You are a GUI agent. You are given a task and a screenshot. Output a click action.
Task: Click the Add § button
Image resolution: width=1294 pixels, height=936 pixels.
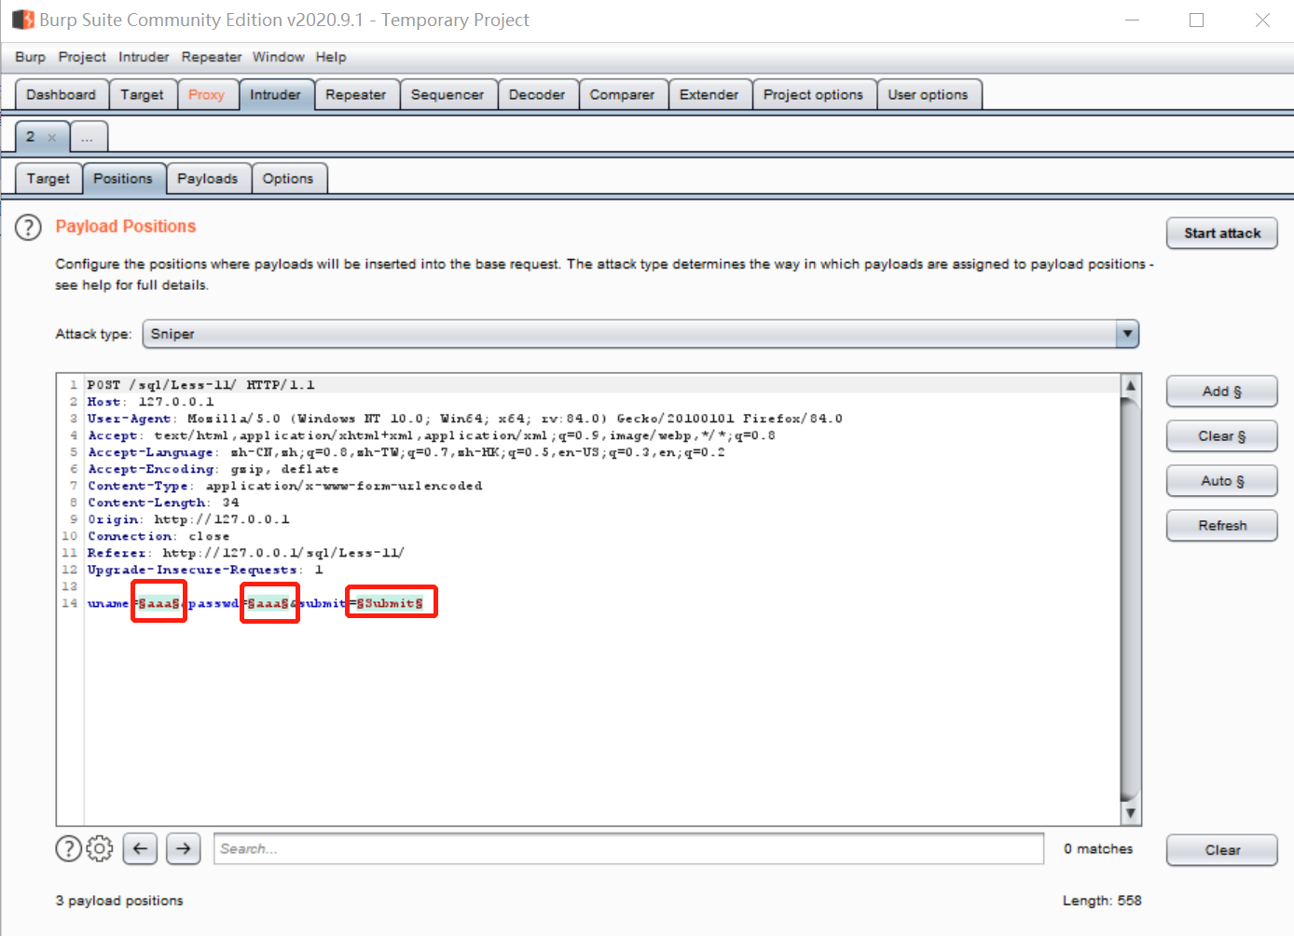point(1222,392)
